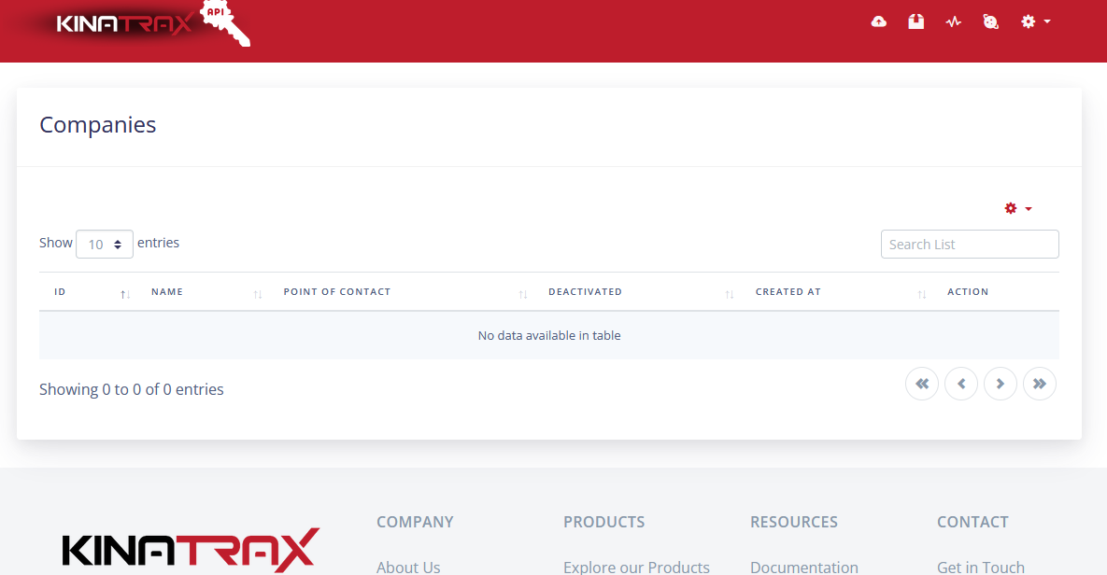Screen dimensions: 1107x575
Task: Go to the first page of results
Action: [921, 384]
